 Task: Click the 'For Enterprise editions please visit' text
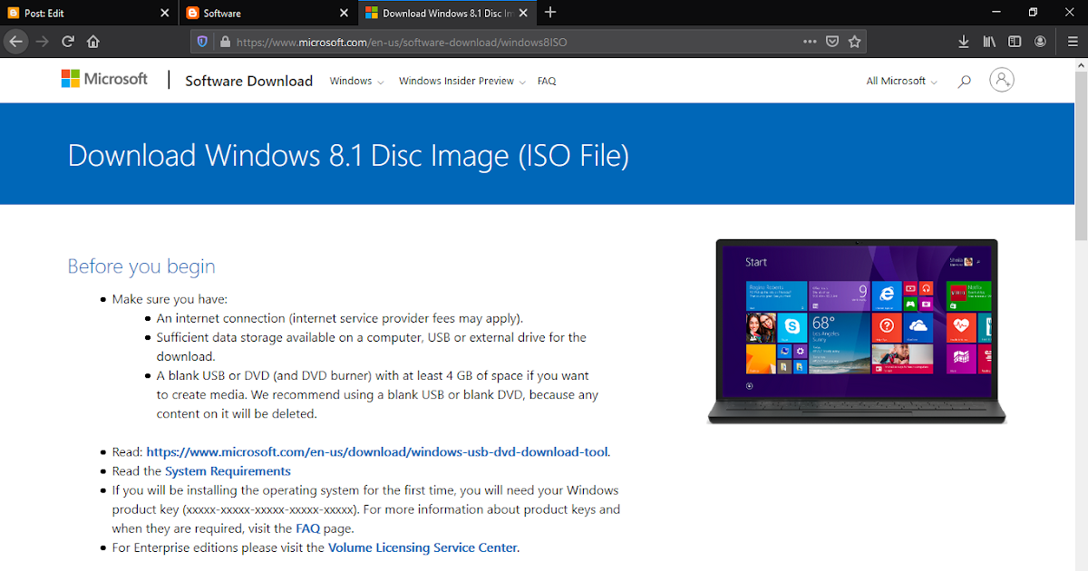[218, 547]
